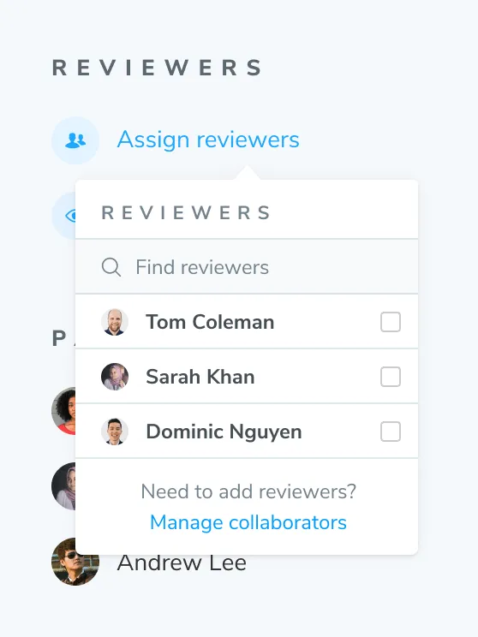478x637 pixels.
Task: Select the Sarah Khan reviewer name
Action: 200,377
